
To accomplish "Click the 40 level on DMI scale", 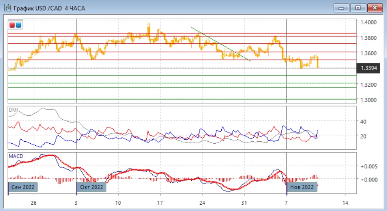I will tap(363, 122).
